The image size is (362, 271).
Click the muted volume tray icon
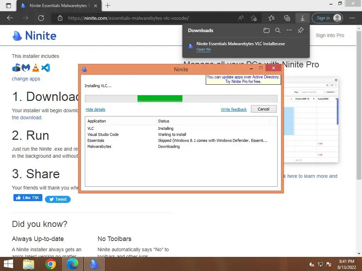[x=311, y=264]
